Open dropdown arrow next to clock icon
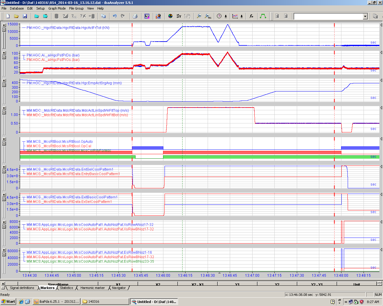This screenshot has width=383, height=306. tap(226, 16)
